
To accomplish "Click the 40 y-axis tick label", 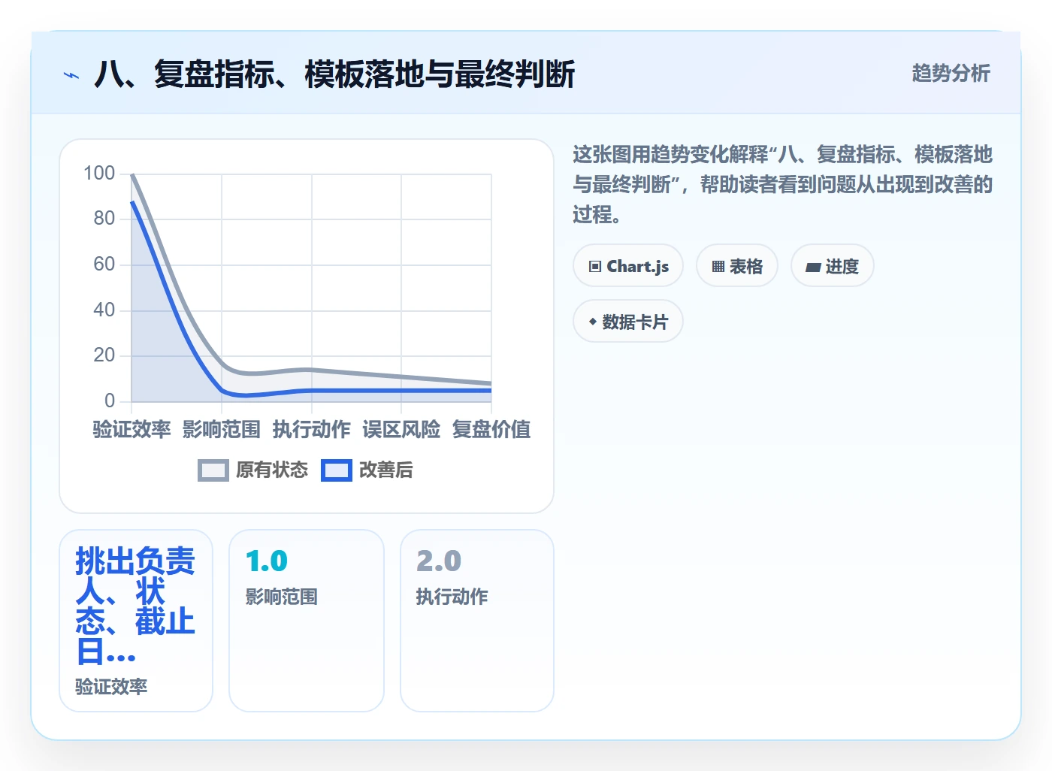I will click(x=104, y=310).
